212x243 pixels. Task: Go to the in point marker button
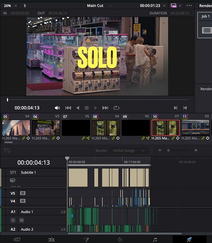click(176, 108)
